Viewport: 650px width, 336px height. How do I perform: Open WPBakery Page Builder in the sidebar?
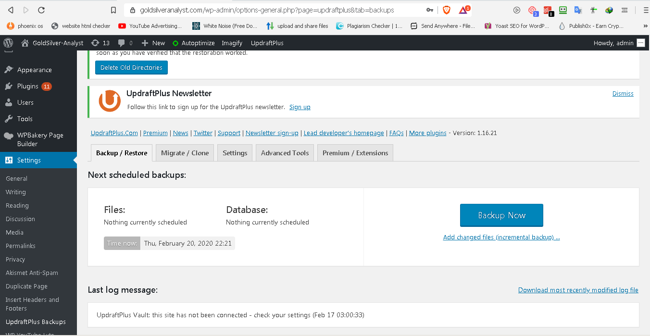pos(38,139)
